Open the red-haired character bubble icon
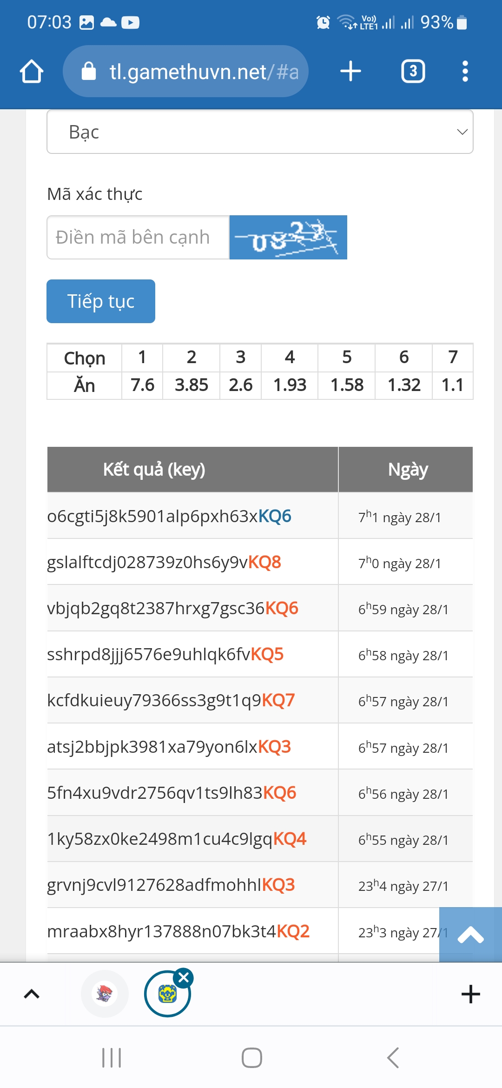The width and height of the screenshot is (502, 1088). pyautogui.click(x=105, y=994)
